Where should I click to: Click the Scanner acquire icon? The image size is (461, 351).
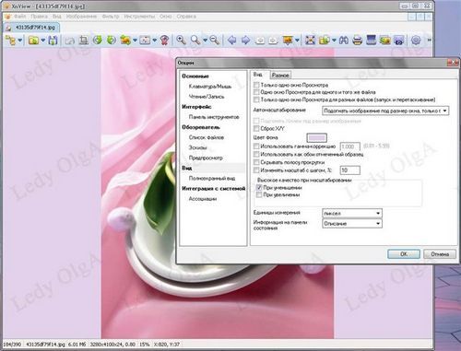pos(372,40)
